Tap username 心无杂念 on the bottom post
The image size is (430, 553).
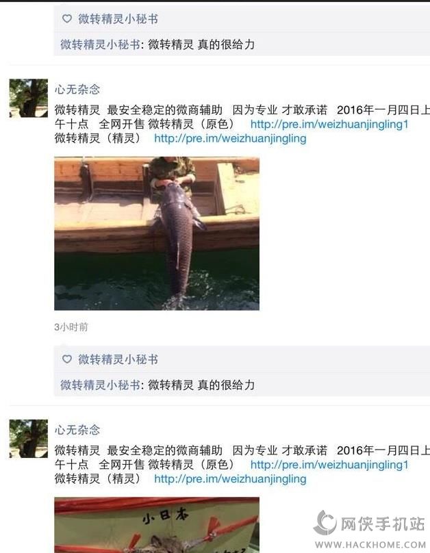click(77, 430)
